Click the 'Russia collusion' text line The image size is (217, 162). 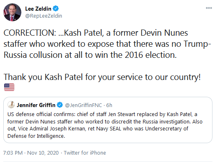tap(90, 55)
